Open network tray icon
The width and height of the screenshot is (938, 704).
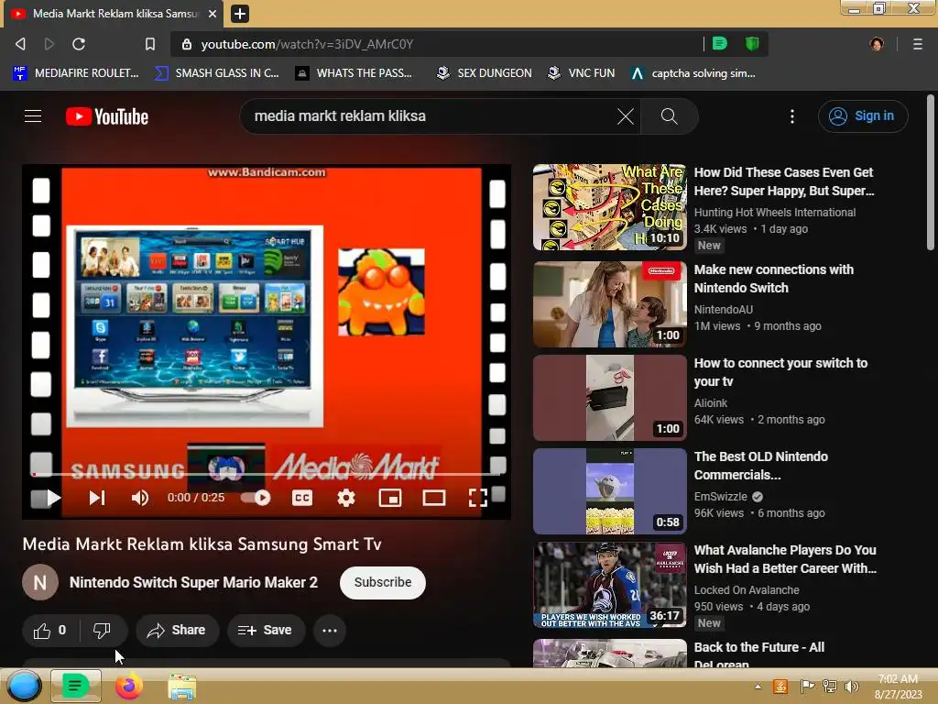[830, 687]
